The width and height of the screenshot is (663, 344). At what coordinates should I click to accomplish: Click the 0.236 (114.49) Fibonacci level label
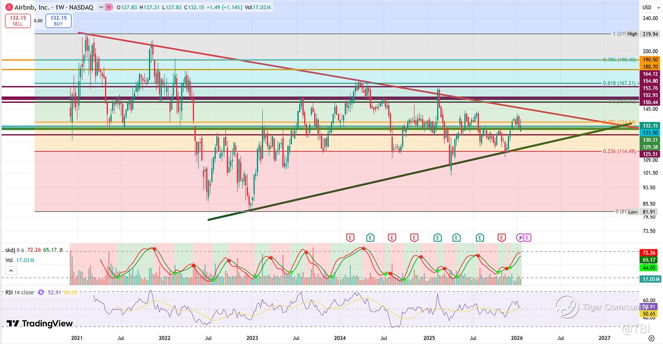point(619,152)
